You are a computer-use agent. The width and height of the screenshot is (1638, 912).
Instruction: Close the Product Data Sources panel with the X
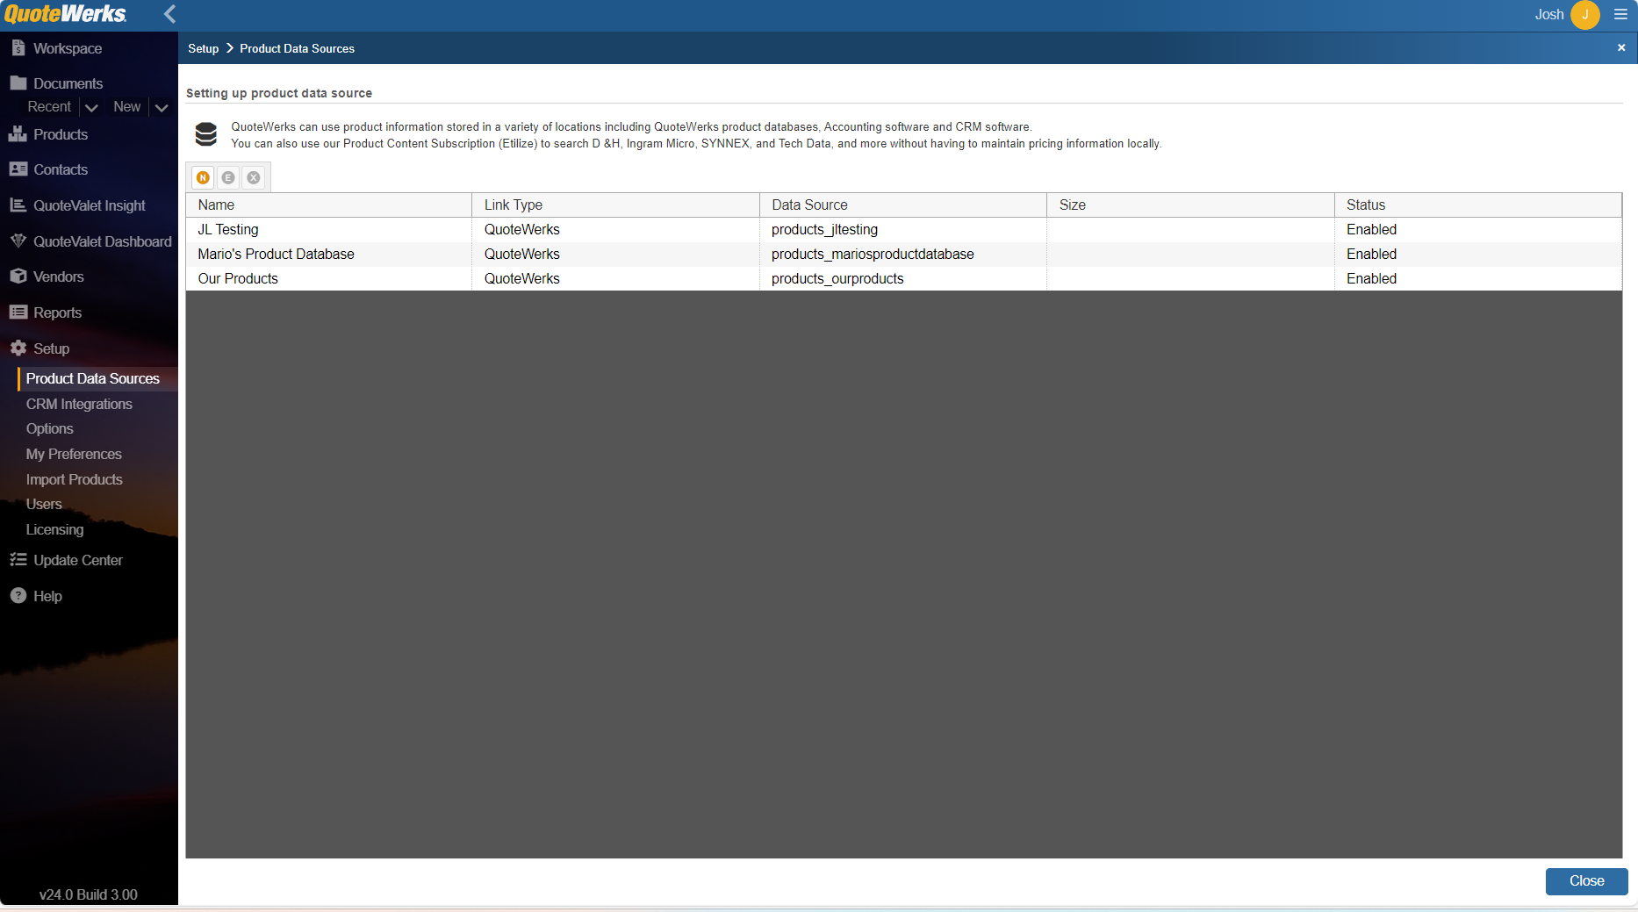point(1621,48)
